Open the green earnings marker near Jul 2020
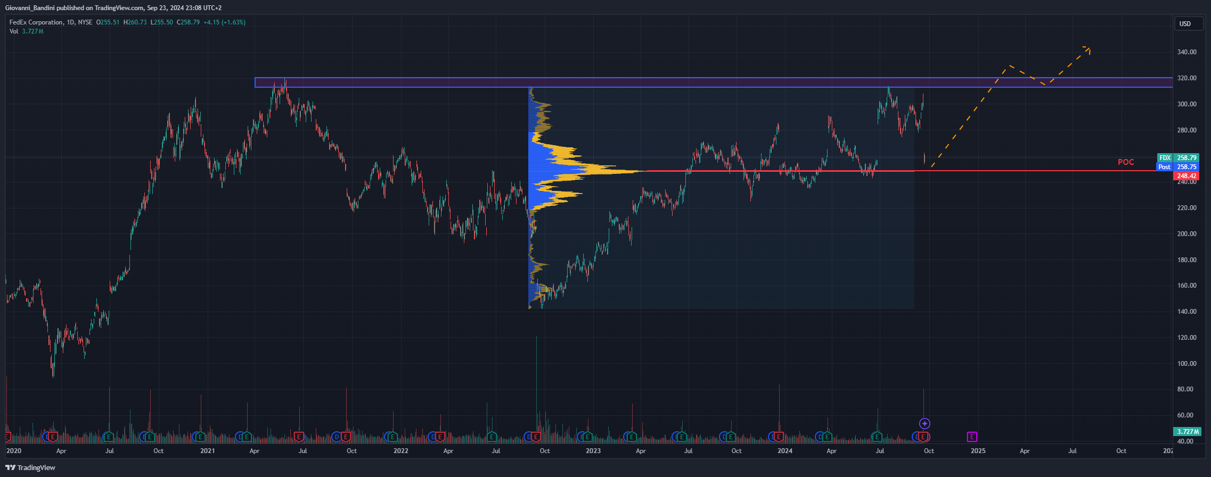The height and width of the screenshot is (477, 1211). point(109,437)
